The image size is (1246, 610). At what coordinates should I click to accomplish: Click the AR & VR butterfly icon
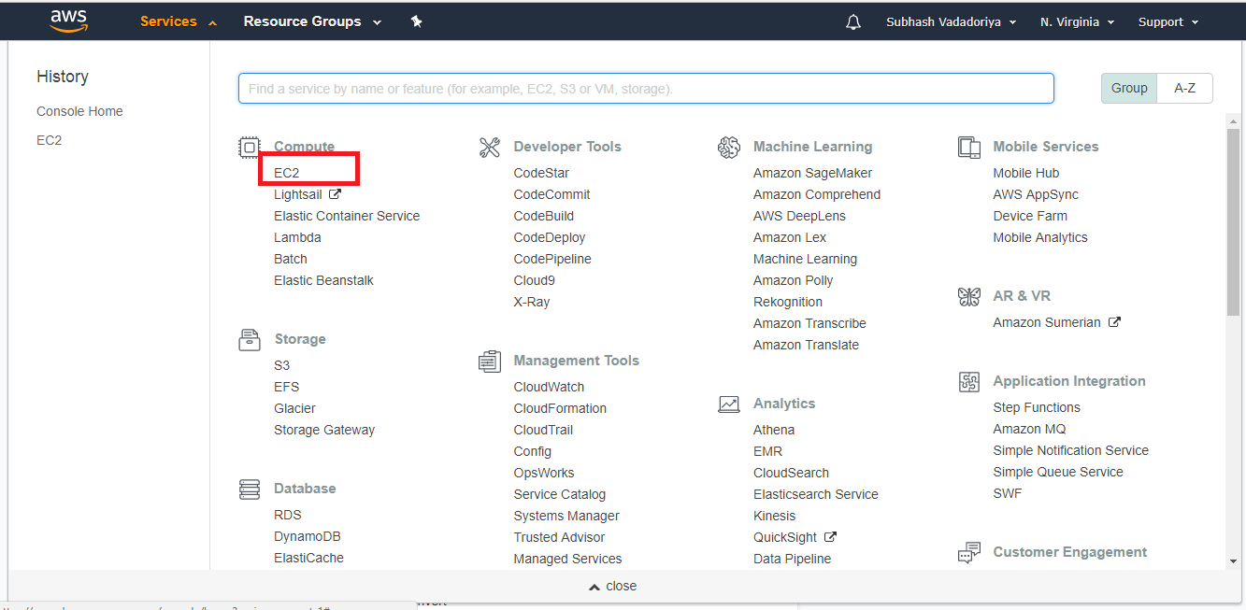[x=969, y=296]
